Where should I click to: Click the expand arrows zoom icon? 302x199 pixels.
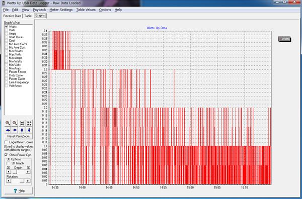click(29, 123)
